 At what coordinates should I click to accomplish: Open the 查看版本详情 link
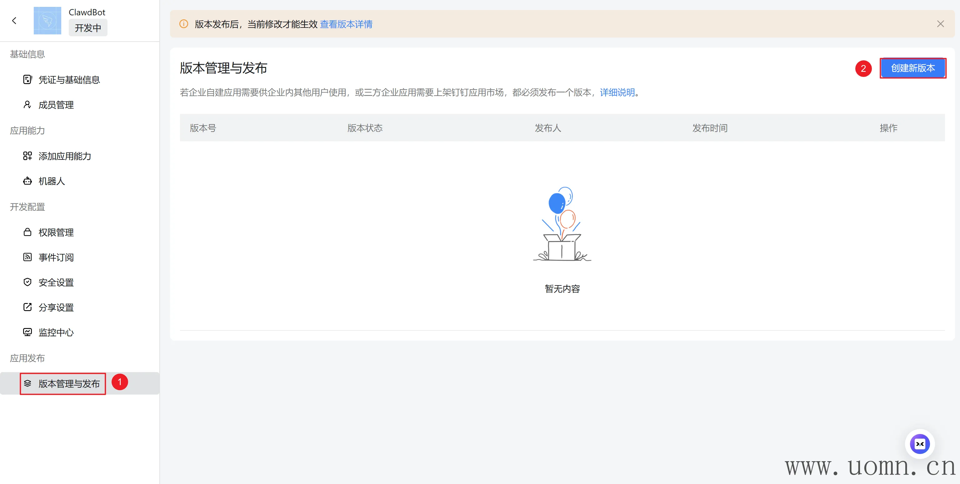(346, 24)
